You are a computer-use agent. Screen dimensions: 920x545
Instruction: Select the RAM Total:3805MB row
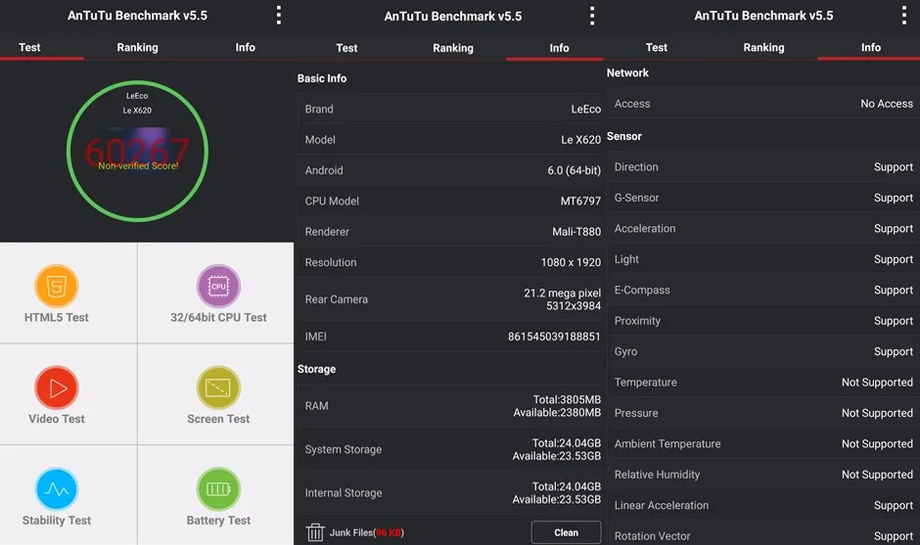click(x=450, y=406)
